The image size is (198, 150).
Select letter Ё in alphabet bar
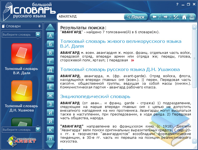[50, 87]
